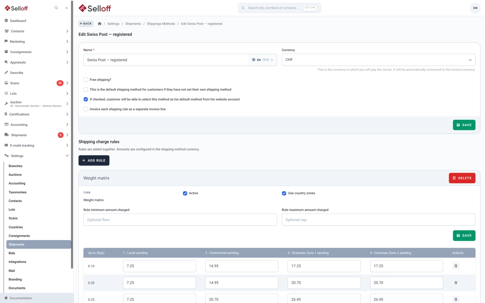Delete the 0.10 kg row with trash icon
485x303 pixels.
[x=456, y=266]
